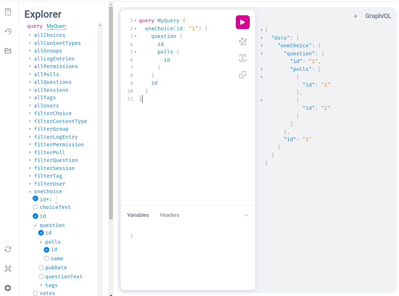This screenshot has width=399, height=296.
Task: Select the name field under polls
Action: click(47, 258)
